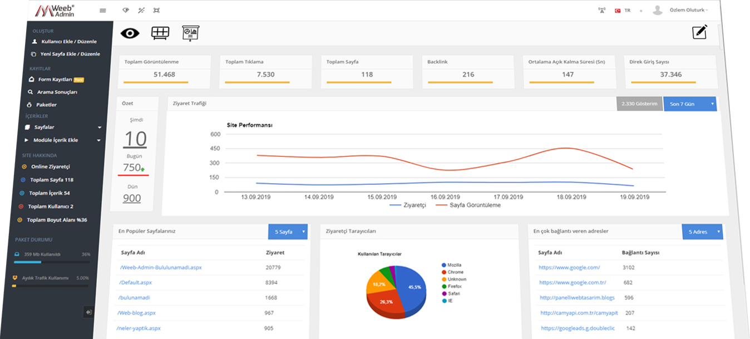
Task: Expand the Sayfalar menu in sidebar
Action: pyautogui.click(x=62, y=127)
